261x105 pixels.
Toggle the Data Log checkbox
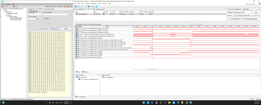(x=101, y=75)
